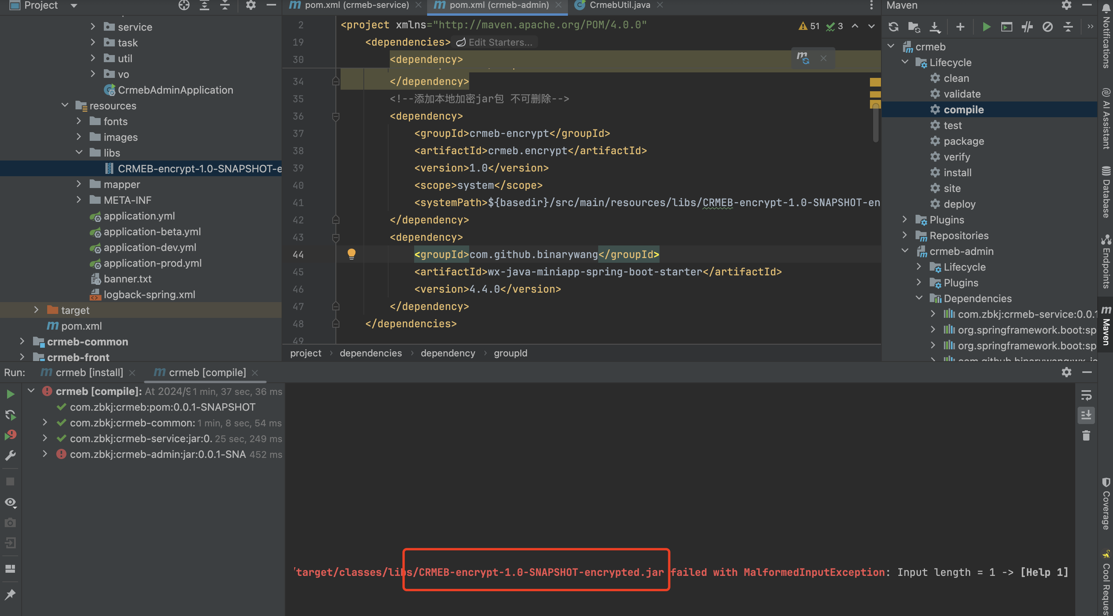Open Project view dropdown
The width and height of the screenshot is (1113, 616).
click(x=74, y=6)
